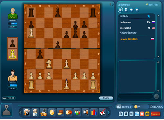Open the yellow help question icon
Image resolution: width=164 pixels, height=120 pixels.
[147, 114]
